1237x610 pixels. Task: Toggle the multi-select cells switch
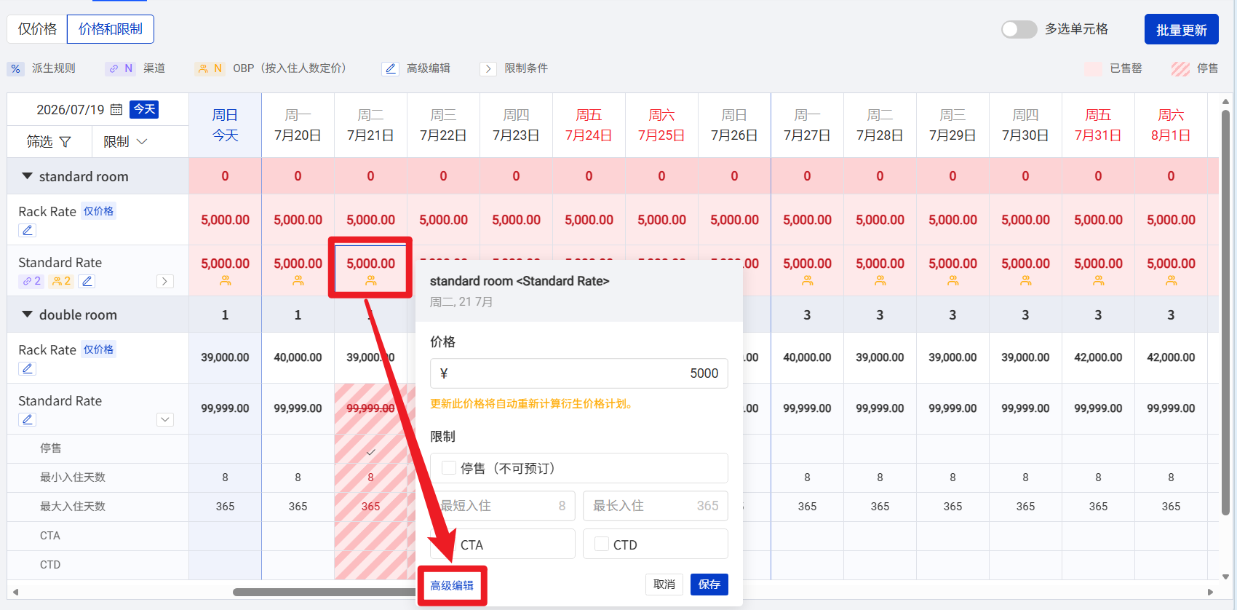[1019, 29]
